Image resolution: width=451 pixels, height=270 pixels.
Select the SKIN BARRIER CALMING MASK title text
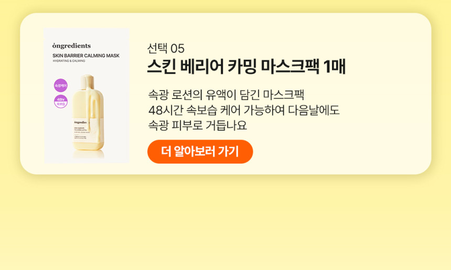click(86, 56)
